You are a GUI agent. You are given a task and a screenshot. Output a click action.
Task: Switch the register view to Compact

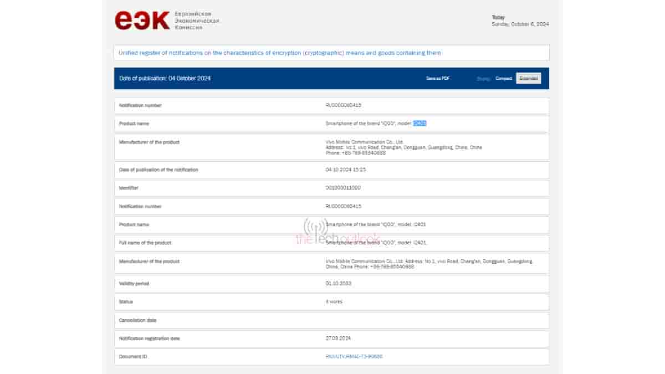pos(503,78)
